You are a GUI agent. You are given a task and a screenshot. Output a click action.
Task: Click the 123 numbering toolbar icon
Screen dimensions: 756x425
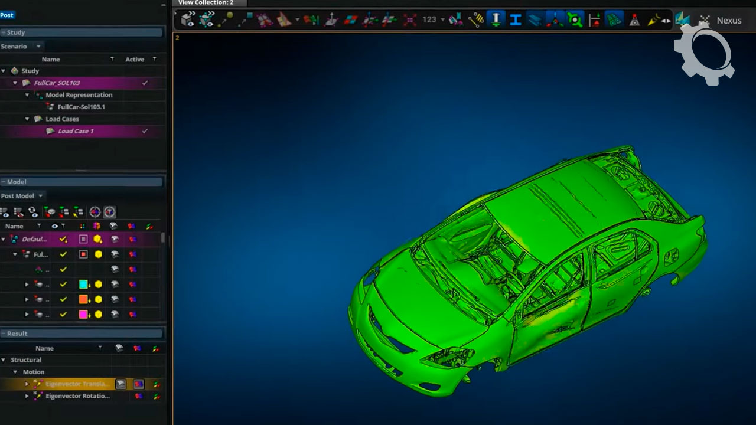coord(429,20)
